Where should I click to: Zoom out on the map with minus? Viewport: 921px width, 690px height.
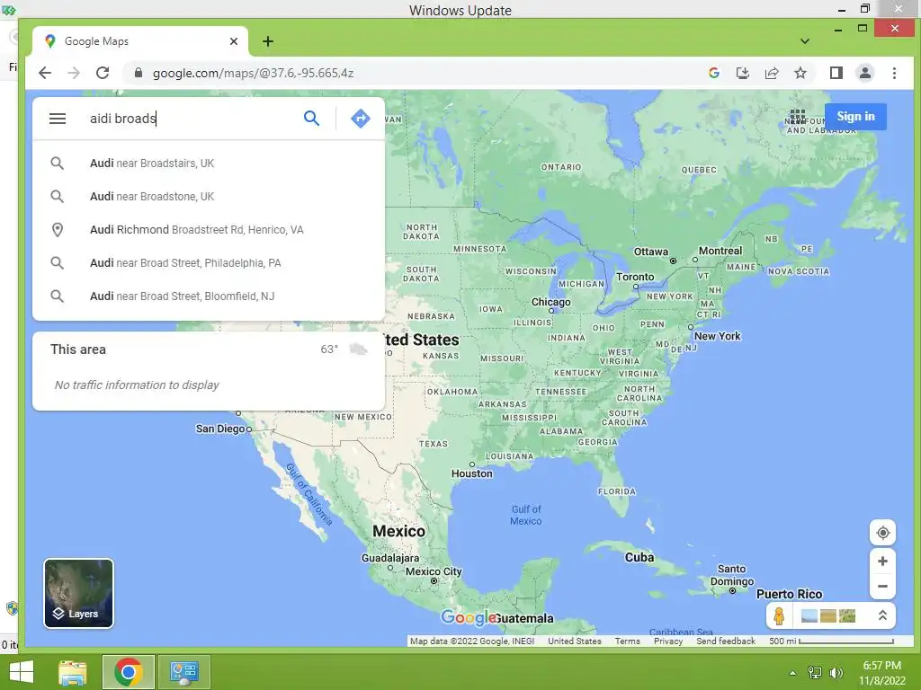[x=882, y=586]
